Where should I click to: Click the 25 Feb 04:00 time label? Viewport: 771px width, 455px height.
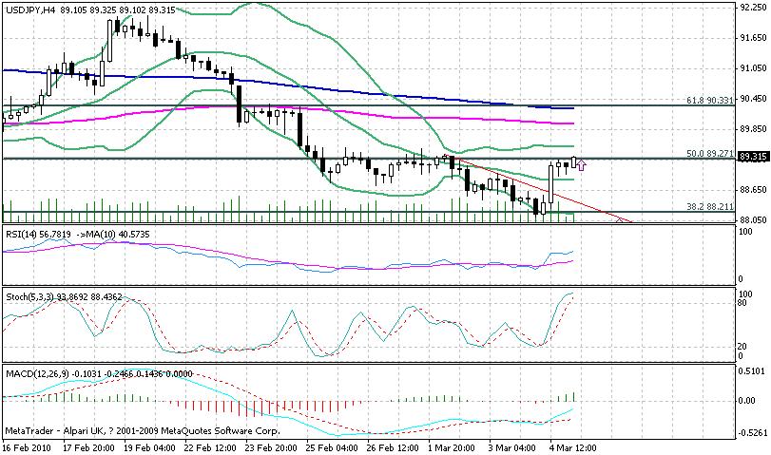pos(333,448)
